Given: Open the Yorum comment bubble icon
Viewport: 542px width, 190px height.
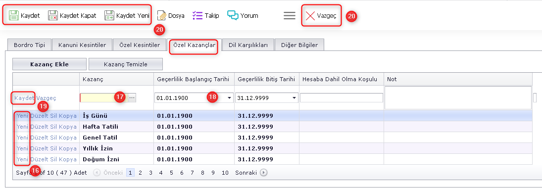Looking at the screenshot, I should (233, 15).
